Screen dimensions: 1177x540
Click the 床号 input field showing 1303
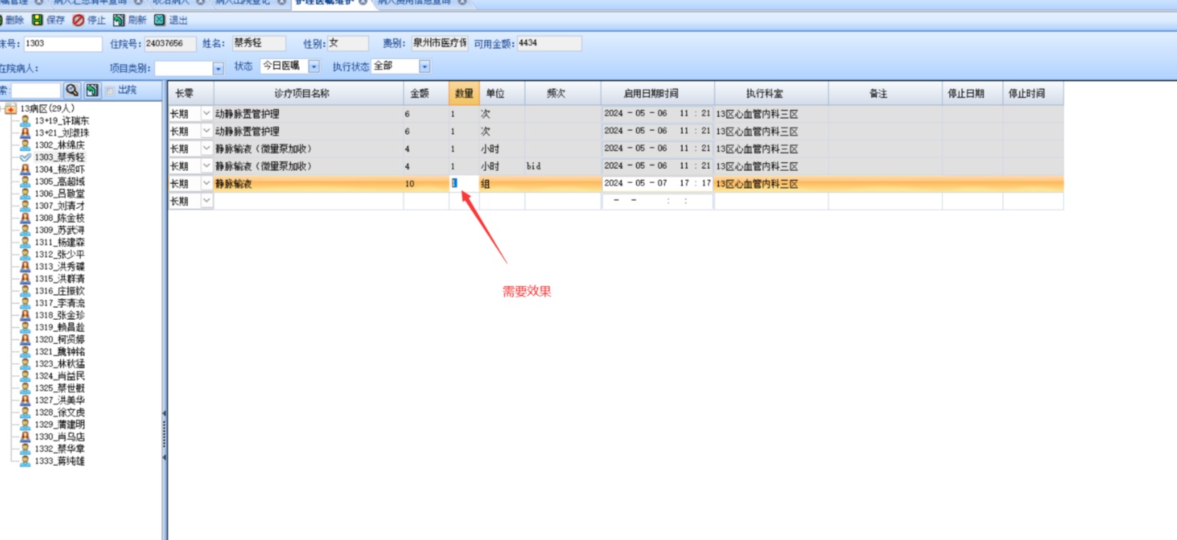tap(63, 43)
